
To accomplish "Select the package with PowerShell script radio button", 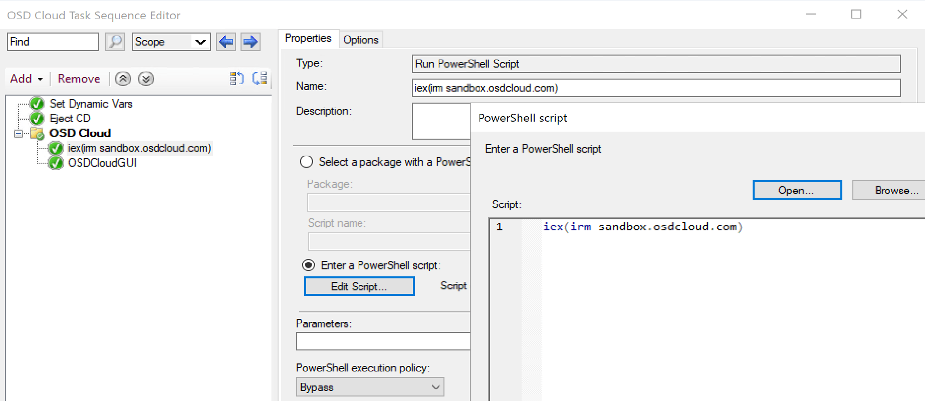I will click(x=307, y=162).
